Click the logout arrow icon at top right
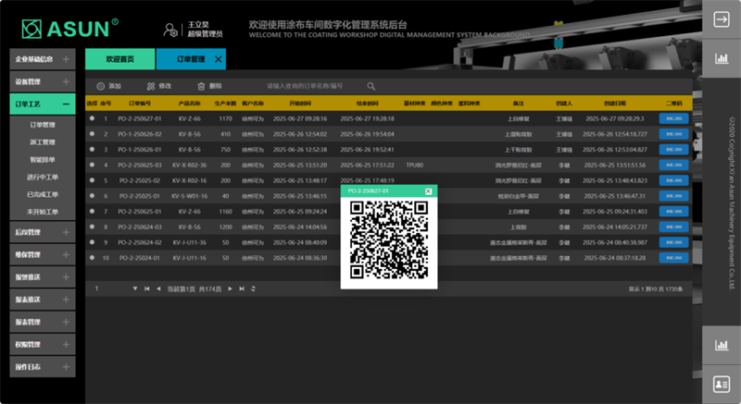The width and height of the screenshot is (741, 404). (x=721, y=18)
